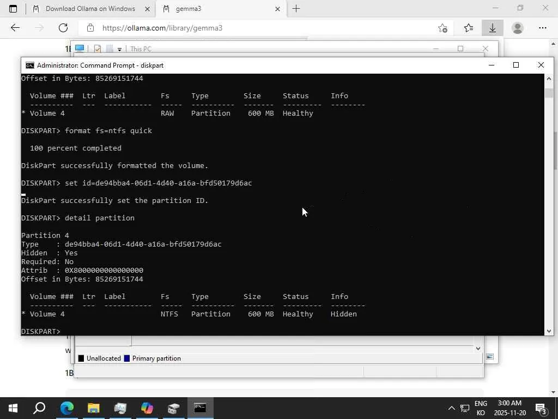Open Edge Settings and more menu

click(542, 28)
